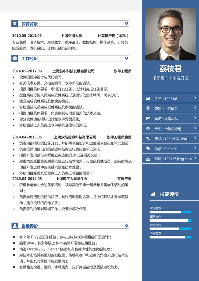This screenshot has height=281, width=199.
Task: Click the 技能评价 heading
Action: 169,194
